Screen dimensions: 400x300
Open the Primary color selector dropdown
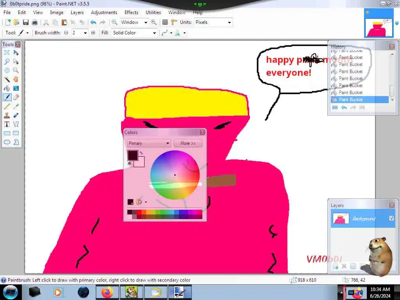[149, 143]
